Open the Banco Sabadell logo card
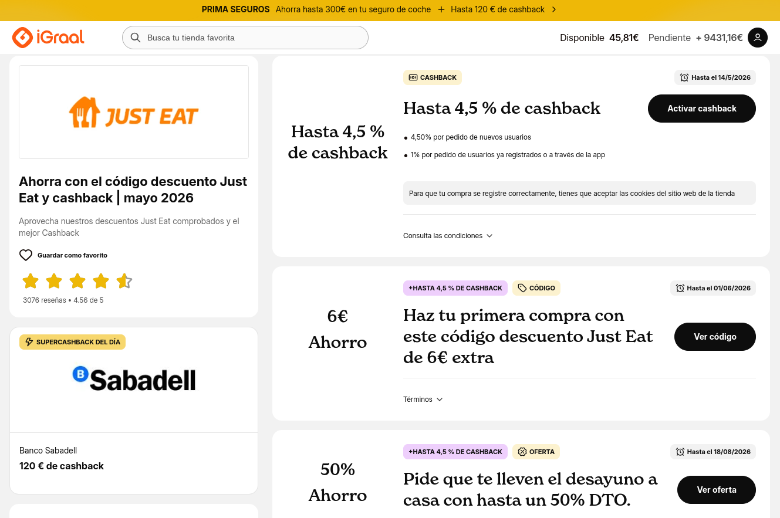780x518 pixels. 134,380
